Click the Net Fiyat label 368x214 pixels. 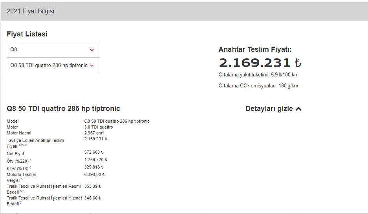click(15, 154)
